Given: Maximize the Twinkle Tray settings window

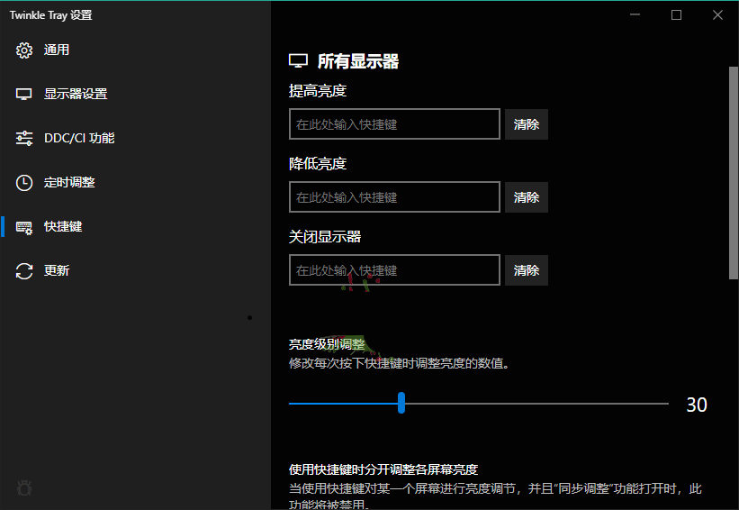Looking at the screenshot, I should pyautogui.click(x=676, y=15).
